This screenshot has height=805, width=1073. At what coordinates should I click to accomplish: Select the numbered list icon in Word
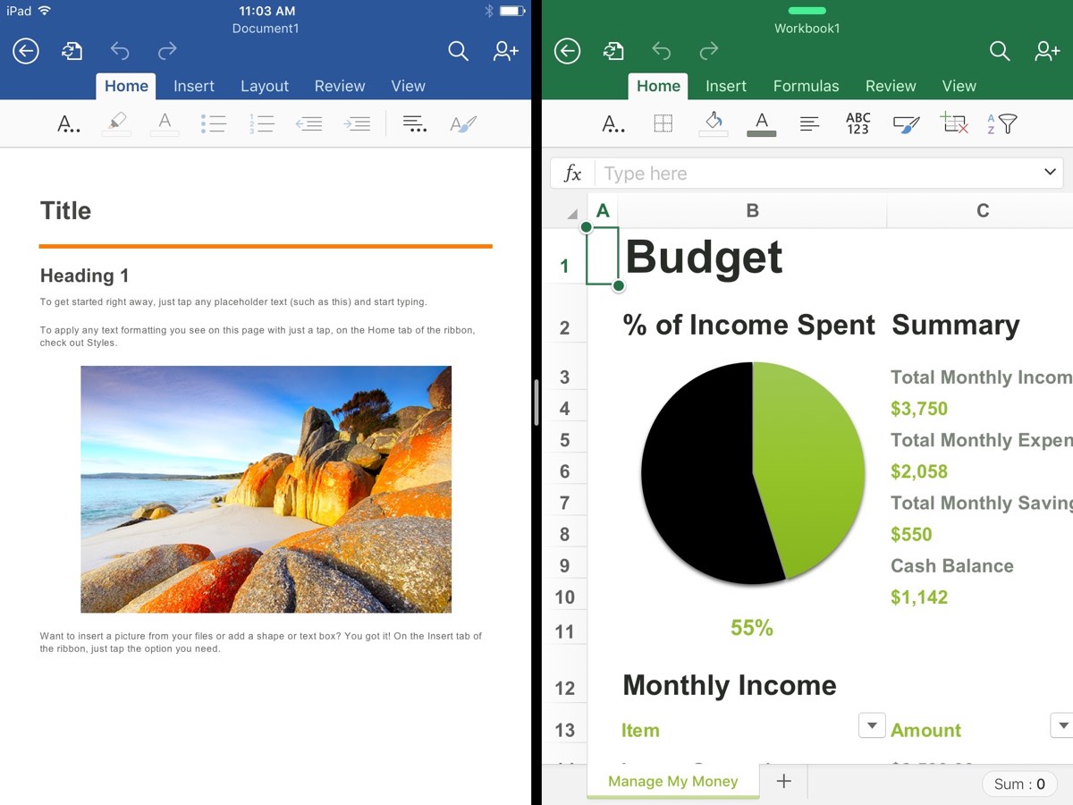(x=261, y=123)
